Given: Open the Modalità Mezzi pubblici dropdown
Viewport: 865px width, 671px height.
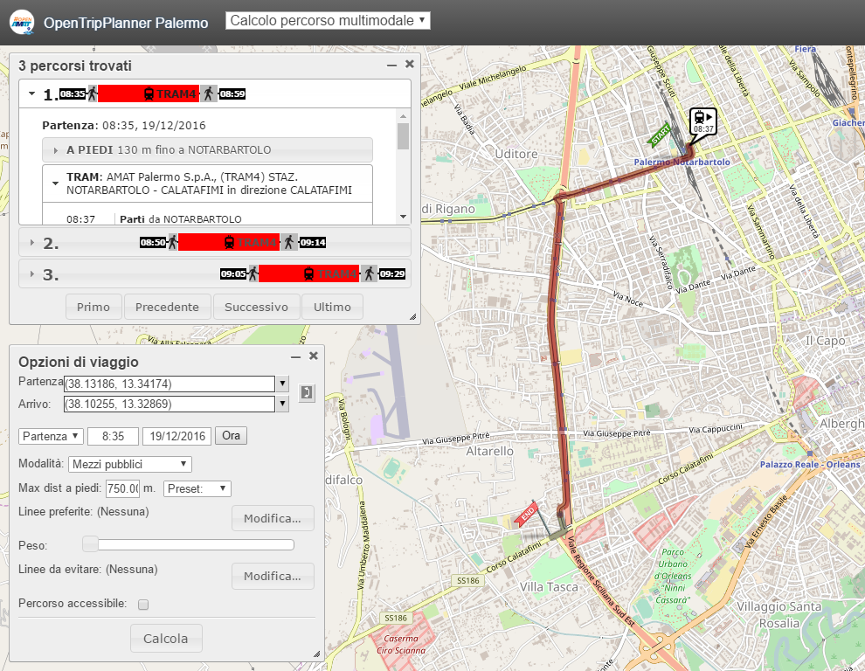Looking at the screenshot, I should [x=129, y=464].
